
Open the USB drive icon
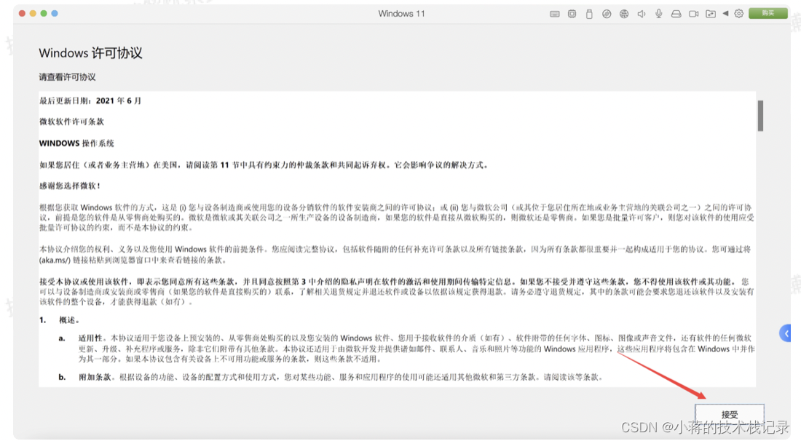pyautogui.click(x=589, y=14)
